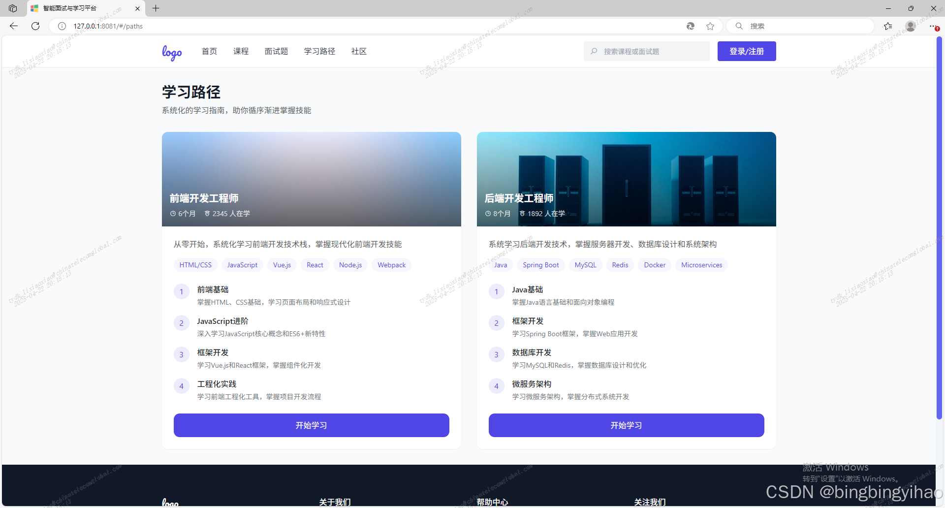Viewport: 945px width, 508px height.
Task: Click the site info icon in address bar
Action: click(x=62, y=26)
